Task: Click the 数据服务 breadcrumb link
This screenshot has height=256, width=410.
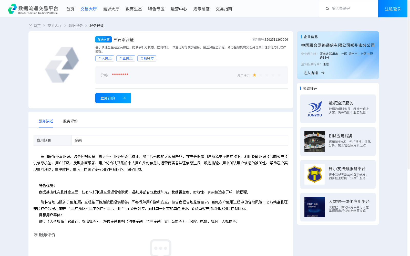Action: (x=76, y=26)
